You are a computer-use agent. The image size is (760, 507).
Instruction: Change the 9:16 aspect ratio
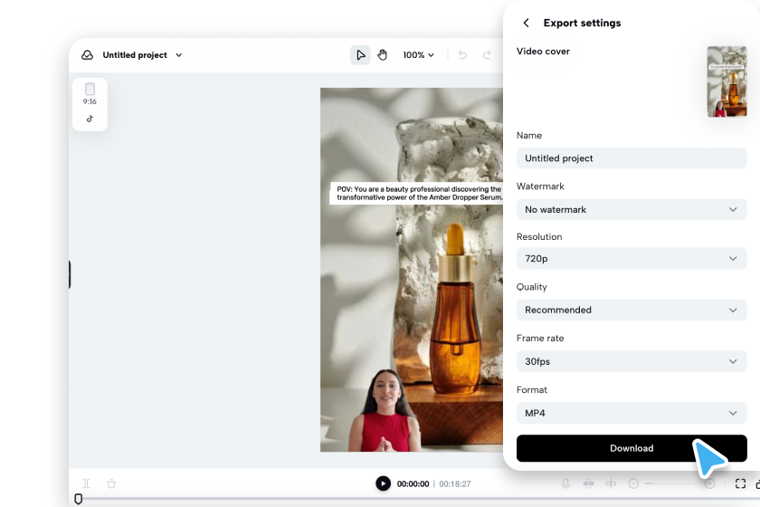[x=90, y=94]
